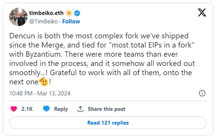Select the Share this post label
The height and width of the screenshot is (138, 216).
point(106,109)
